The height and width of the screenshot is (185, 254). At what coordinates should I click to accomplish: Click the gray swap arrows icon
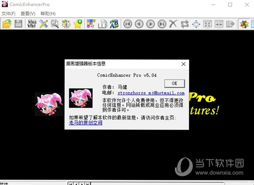pos(185,24)
